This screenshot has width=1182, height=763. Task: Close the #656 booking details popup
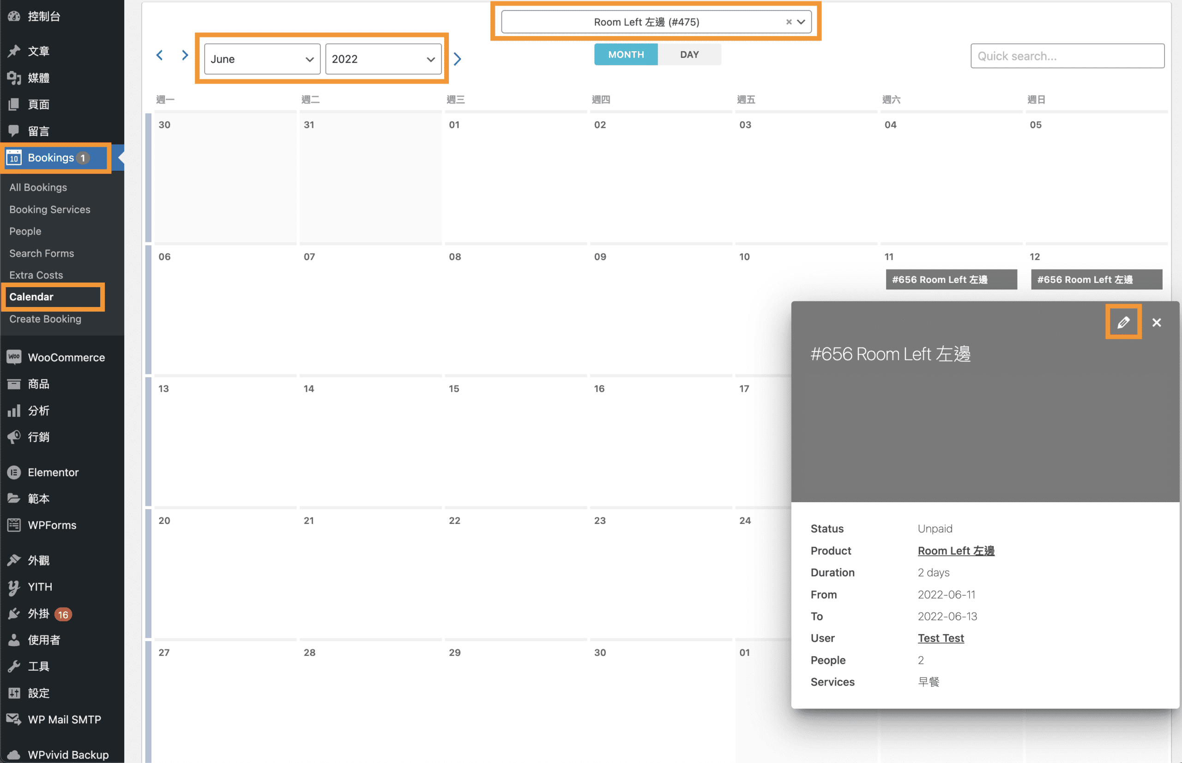[x=1156, y=323]
